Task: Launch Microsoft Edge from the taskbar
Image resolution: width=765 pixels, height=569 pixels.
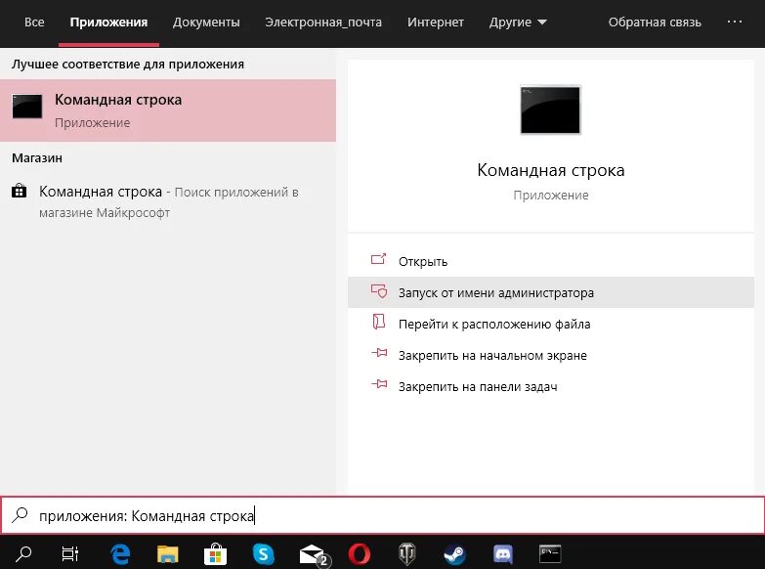Action: [x=120, y=554]
